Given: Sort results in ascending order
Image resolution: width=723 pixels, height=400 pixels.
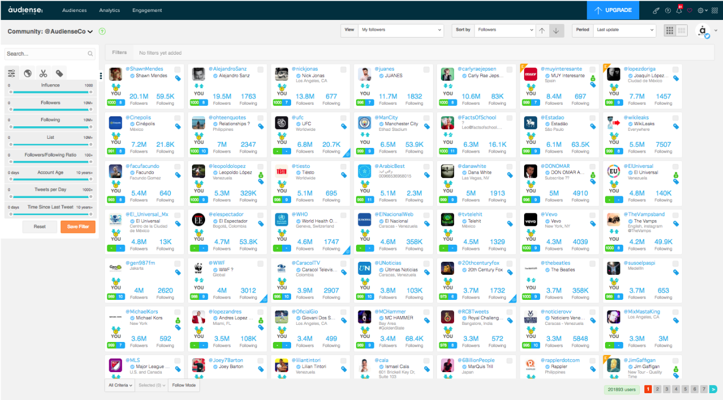Looking at the screenshot, I should 542,30.
